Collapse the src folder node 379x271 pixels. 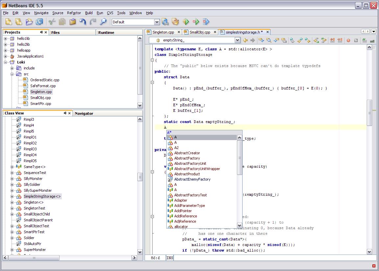[x=12, y=74]
